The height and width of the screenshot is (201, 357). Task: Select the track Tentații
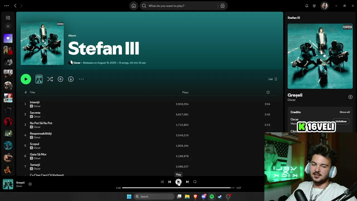(35, 165)
